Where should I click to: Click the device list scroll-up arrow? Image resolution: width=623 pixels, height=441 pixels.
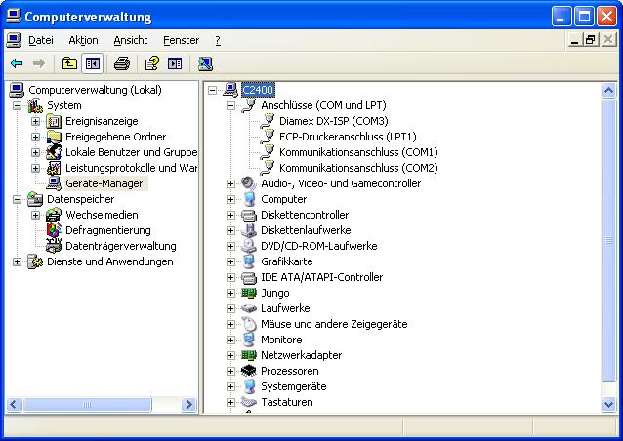pos(608,90)
